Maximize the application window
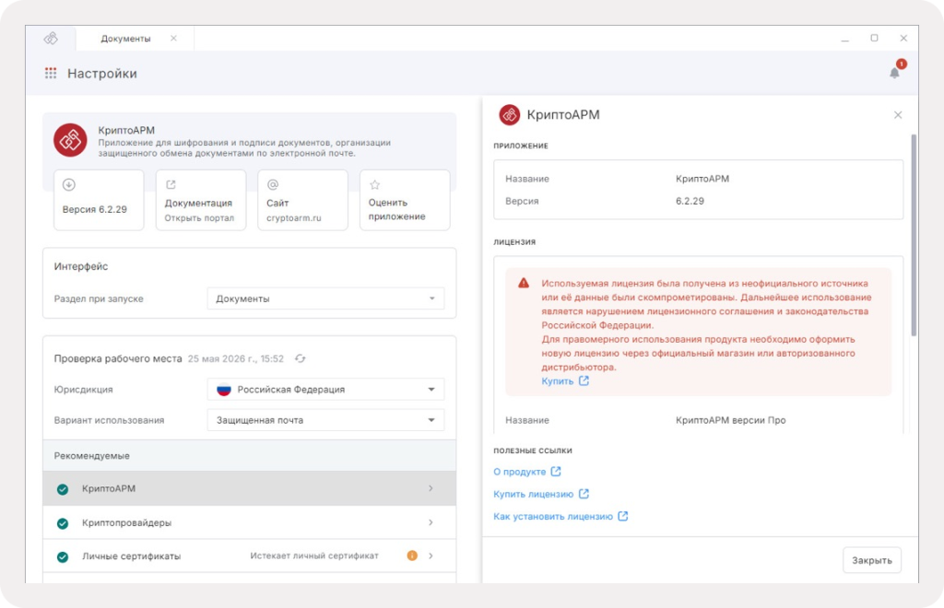The width and height of the screenshot is (944, 608). 874,38
